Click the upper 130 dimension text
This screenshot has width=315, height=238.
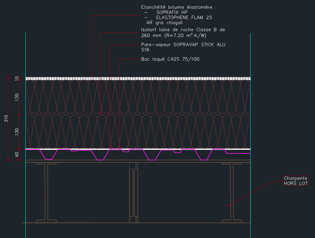point(17,97)
